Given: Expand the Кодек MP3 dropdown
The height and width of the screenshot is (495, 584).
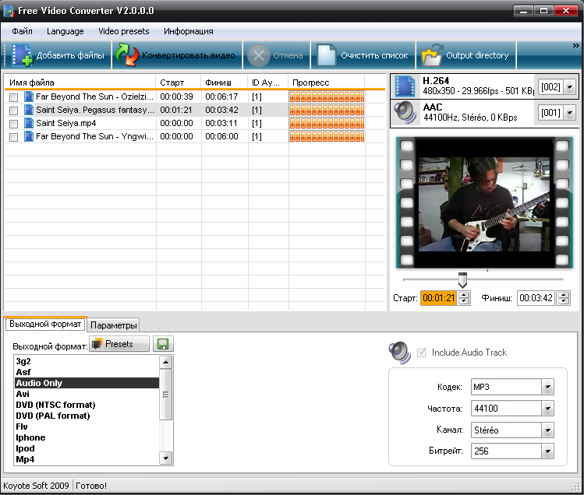Looking at the screenshot, I should tap(547, 387).
